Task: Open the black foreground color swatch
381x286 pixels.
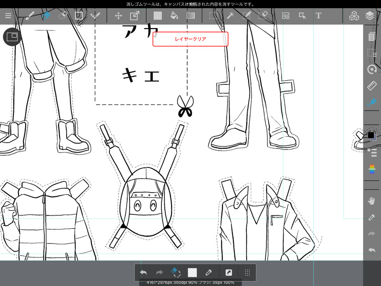Action: pyautogui.click(x=371, y=135)
